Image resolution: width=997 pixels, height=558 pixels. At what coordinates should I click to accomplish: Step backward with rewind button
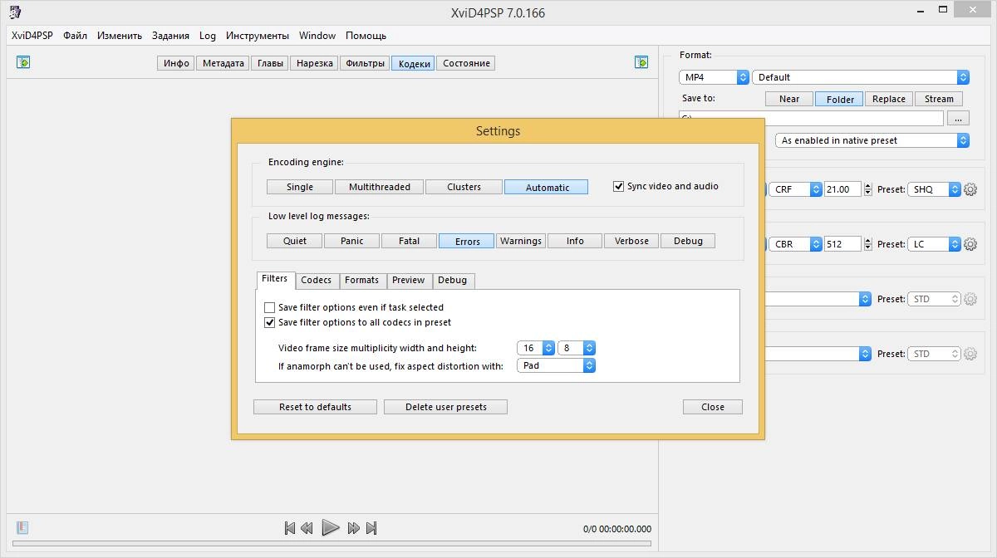[x=307, y=528]
